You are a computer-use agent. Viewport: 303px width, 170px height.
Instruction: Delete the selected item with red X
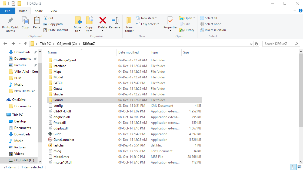point(103,24)
